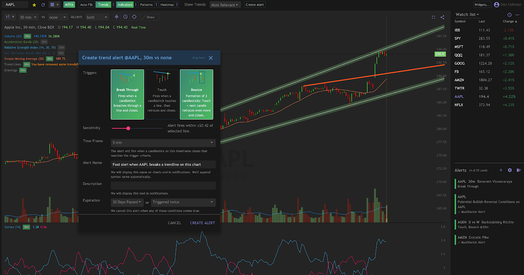Click the Vortex (14) 30m timeframe badge
The height and width of the screenshot is (275, 524).
pos(27,227)
